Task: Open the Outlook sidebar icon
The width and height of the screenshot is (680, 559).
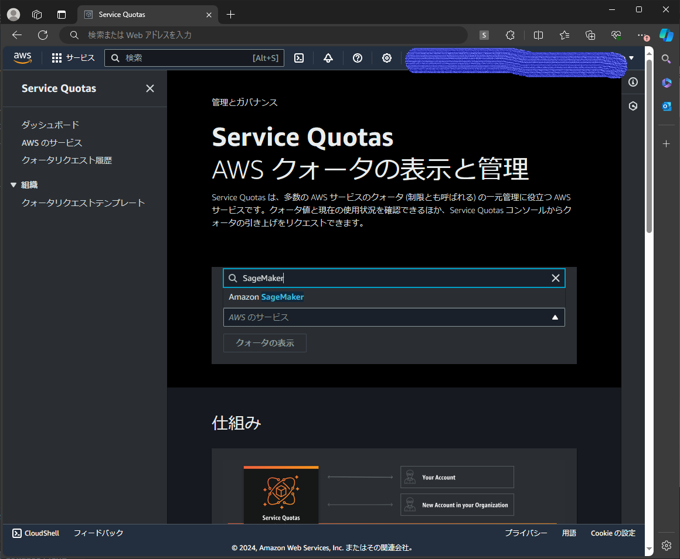Action: pos(667,106)
